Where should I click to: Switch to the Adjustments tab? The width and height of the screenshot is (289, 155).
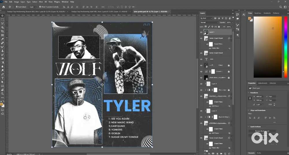click(262, 83)
